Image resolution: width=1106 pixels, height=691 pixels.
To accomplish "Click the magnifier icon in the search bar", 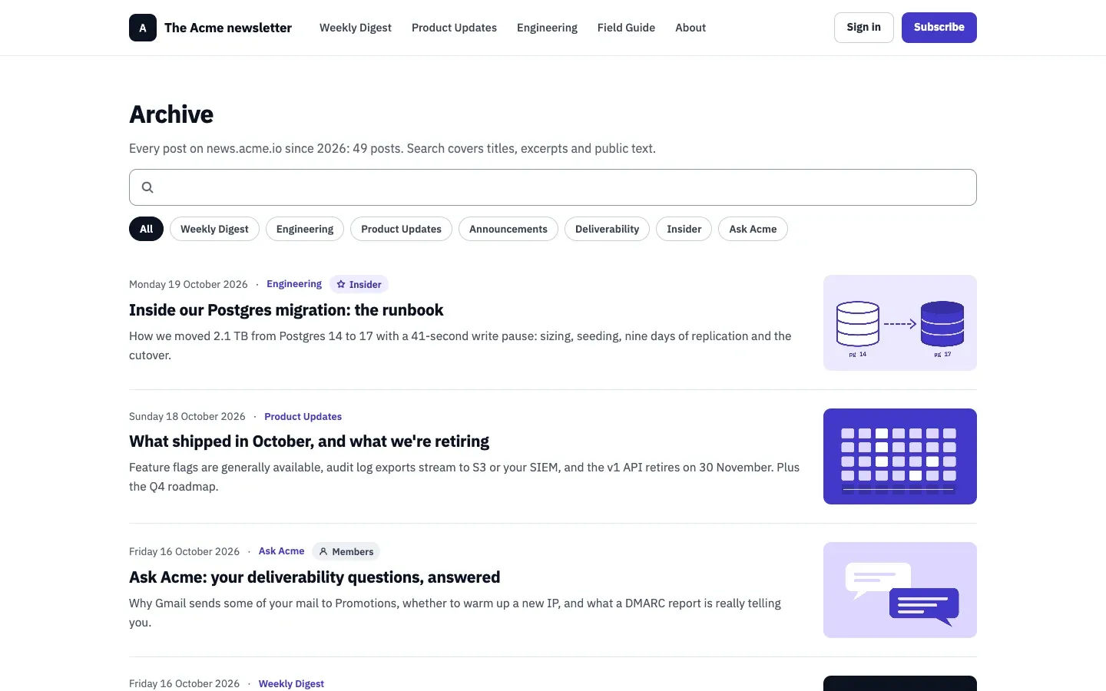I will click(x=147, y=187).
